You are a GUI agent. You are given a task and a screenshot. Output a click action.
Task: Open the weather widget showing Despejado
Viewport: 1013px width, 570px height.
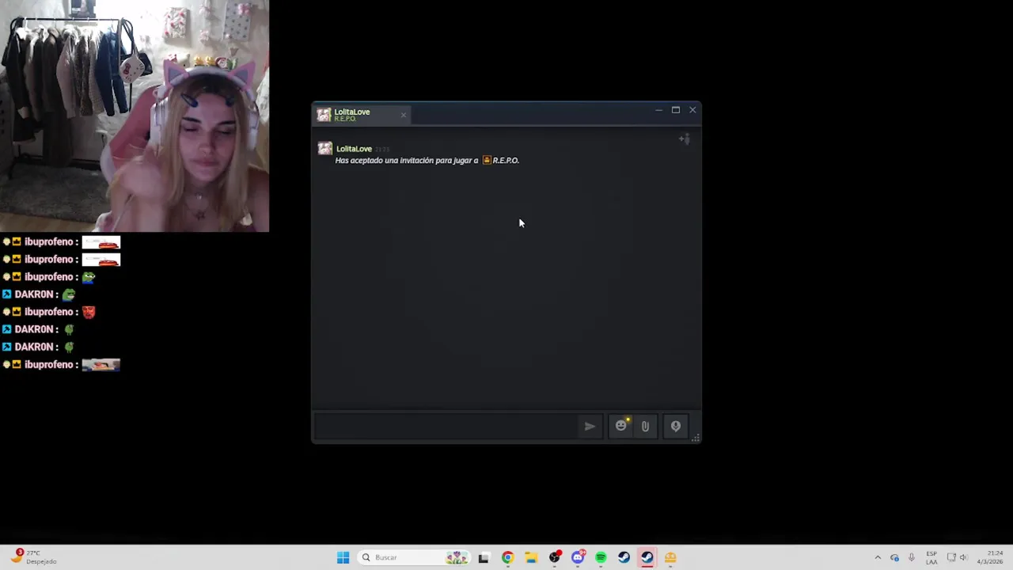[33, 557]
